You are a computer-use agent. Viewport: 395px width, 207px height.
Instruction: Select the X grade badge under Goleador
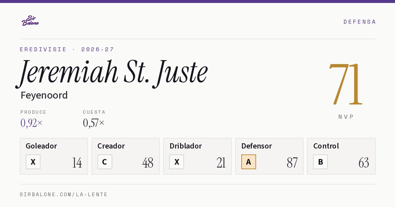33,162
